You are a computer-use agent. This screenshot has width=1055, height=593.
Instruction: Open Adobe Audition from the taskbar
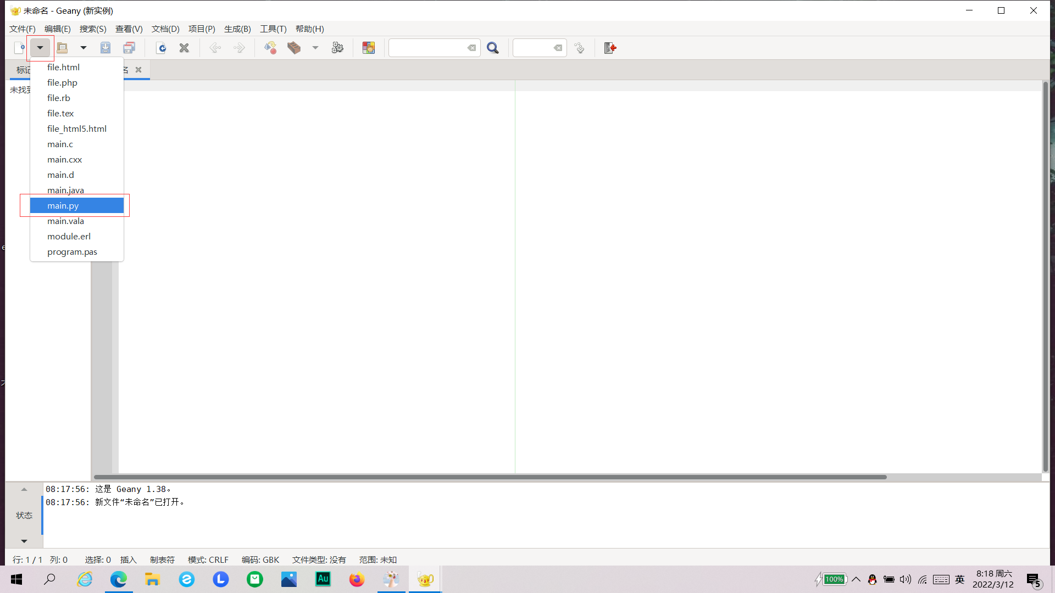(x=323, y=579)
